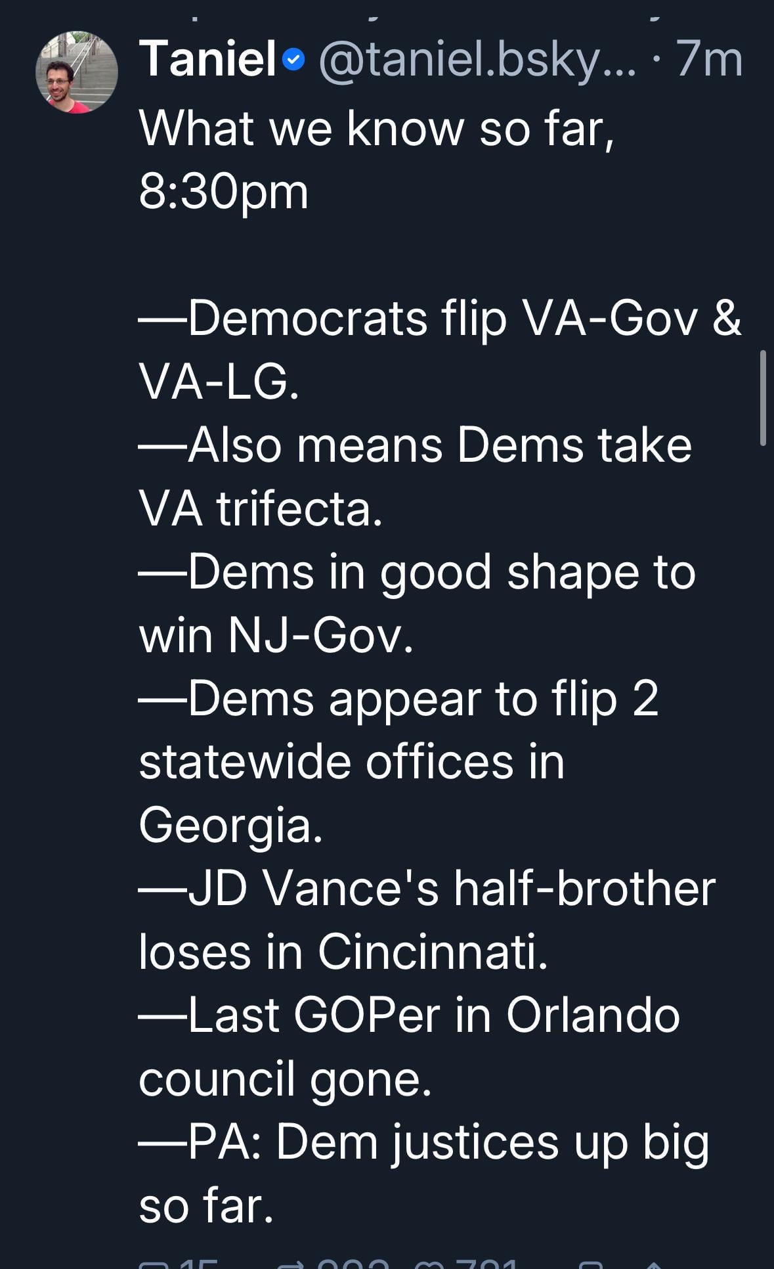Click the vertical scrollbar thumb
This screenshot has height=1269, width=774.
point(763,398)
